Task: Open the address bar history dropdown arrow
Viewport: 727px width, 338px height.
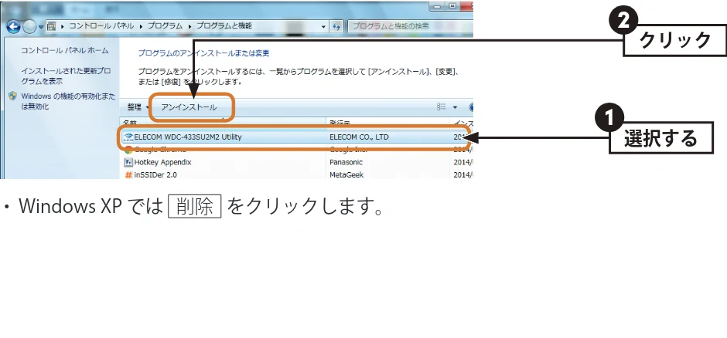Action: pyautogui.click(x=323, y=27)
